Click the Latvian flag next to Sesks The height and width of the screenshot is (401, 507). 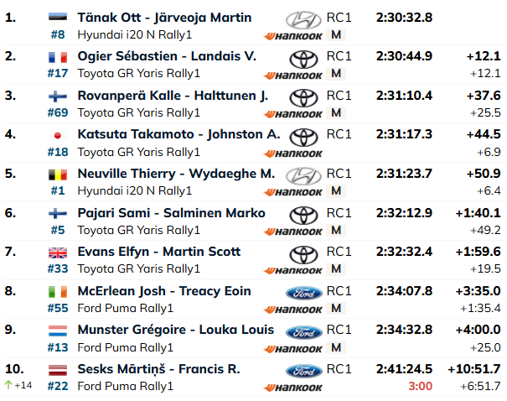[58, 370]
